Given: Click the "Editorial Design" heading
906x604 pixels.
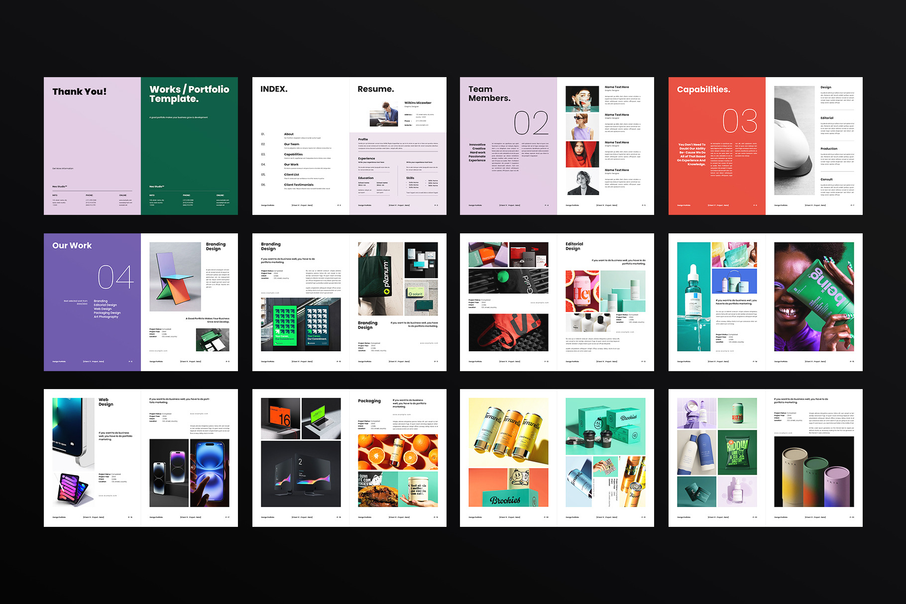Looking at the screenshot, I should click(574, 246).
